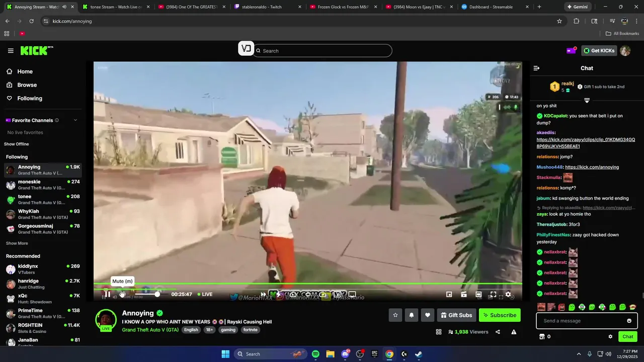
Task: Click the gaming tag
Action: pos(228,330)
